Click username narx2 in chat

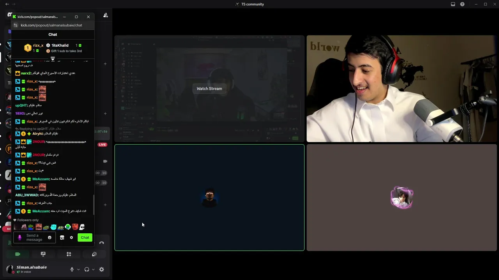pyautogui.click(x=26, y=73)
